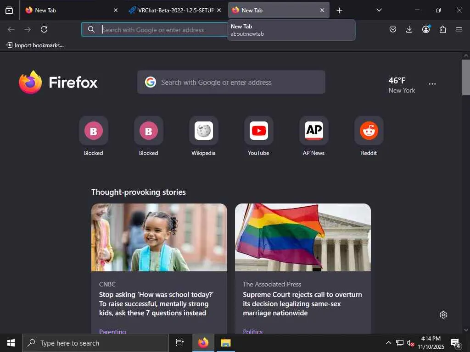Open the CNBC story image thumbnail

159,237
